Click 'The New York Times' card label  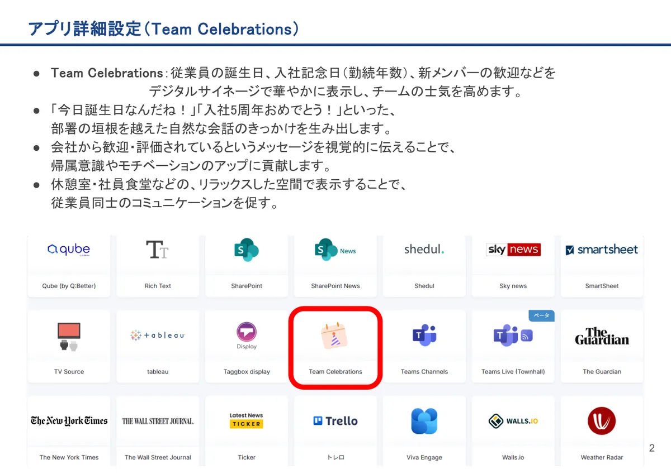[69, 457]
